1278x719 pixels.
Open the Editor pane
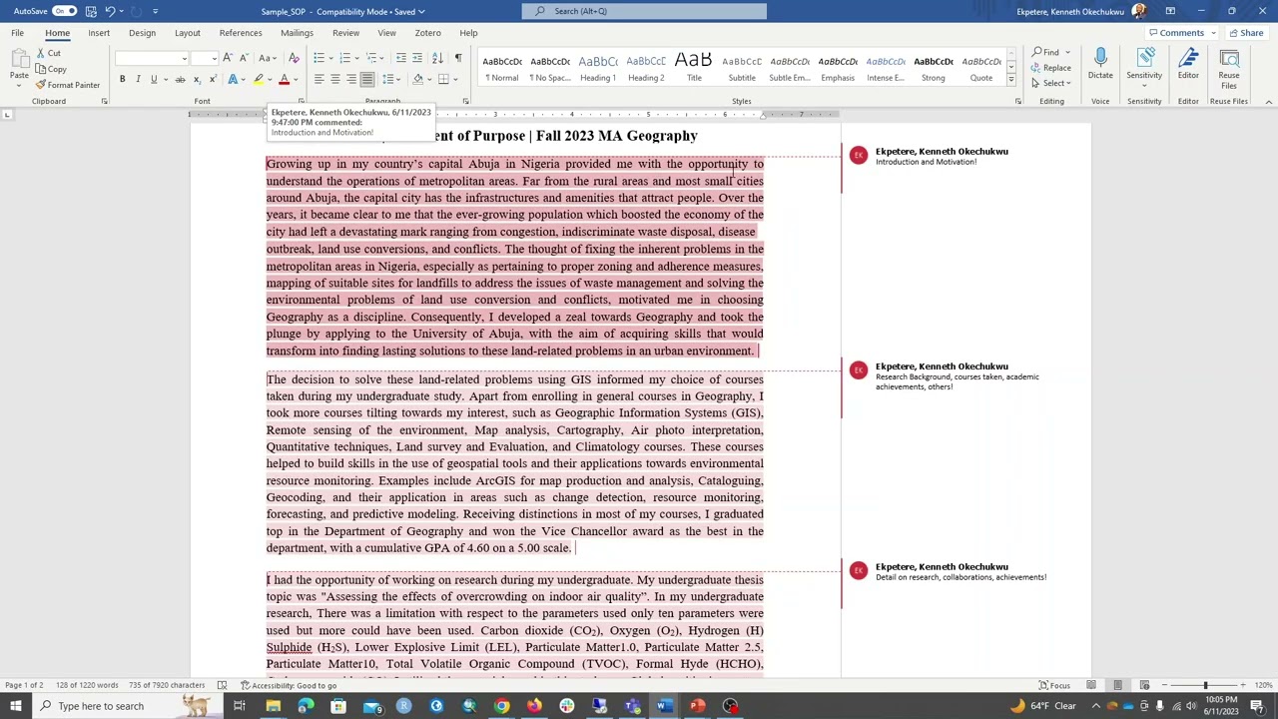click(x=1188, y=64)
